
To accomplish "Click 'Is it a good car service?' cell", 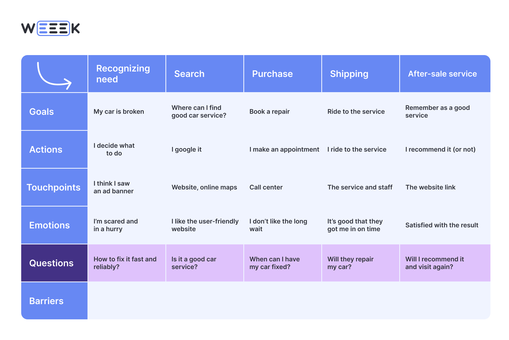I will click(x=194, y=263).
